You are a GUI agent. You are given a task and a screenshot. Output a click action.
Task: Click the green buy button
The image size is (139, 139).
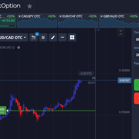pyautogui.click(x=136, y=85)
